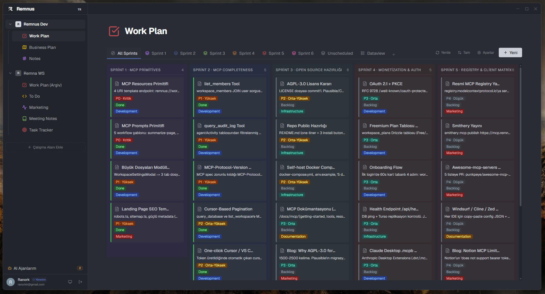This screenshot has height=294, width=545.
Task: Open the Unscheduled tab
Action: pos(337,53)
